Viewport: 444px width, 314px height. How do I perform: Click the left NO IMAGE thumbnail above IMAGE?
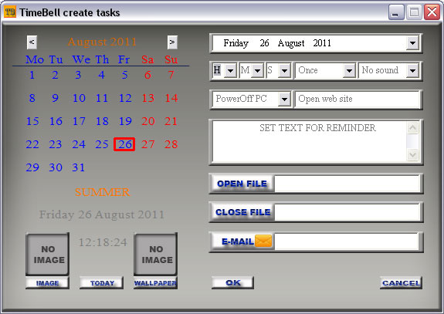coord(48,254)
